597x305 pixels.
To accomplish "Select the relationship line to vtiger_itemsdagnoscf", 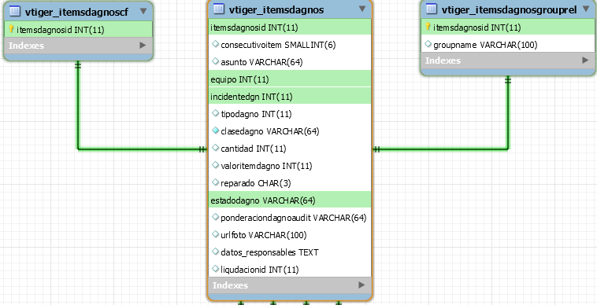I will pyautogui.click(x=141, y=149).
